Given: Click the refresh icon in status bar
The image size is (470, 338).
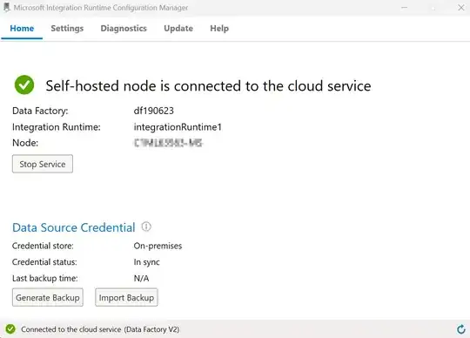Looking at the screenshot, I should pos(461,329).
